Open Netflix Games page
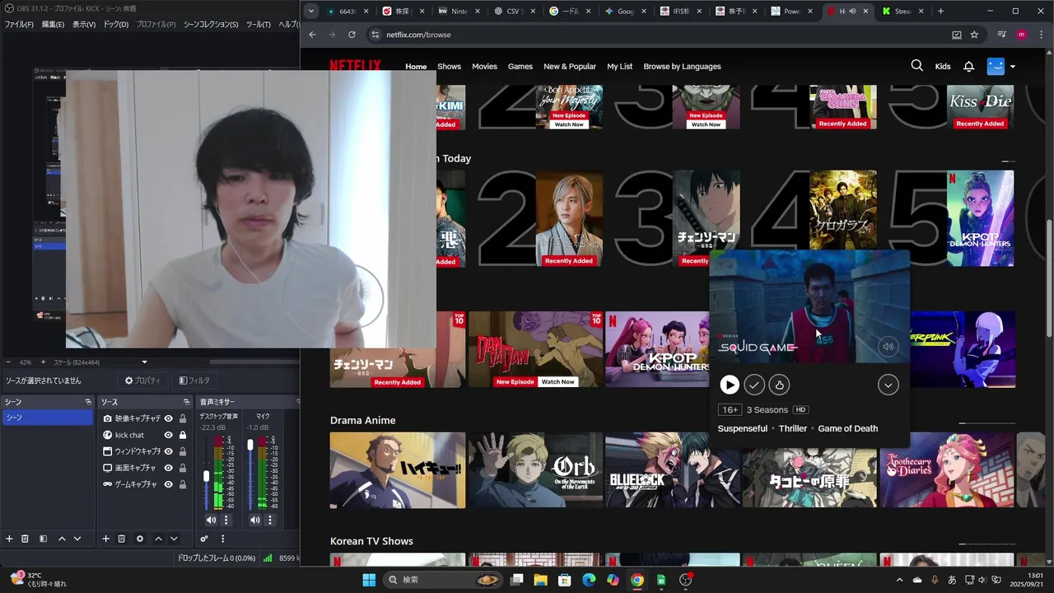1054x593 pixels. pos(520,67)
